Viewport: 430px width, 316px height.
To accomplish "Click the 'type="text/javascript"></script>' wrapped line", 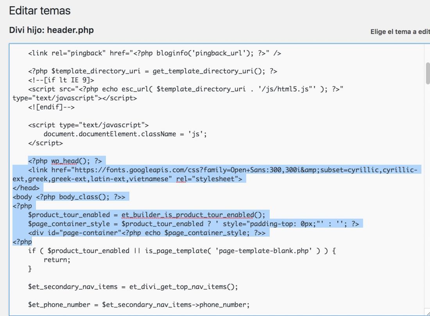I will tap(75, 98).
